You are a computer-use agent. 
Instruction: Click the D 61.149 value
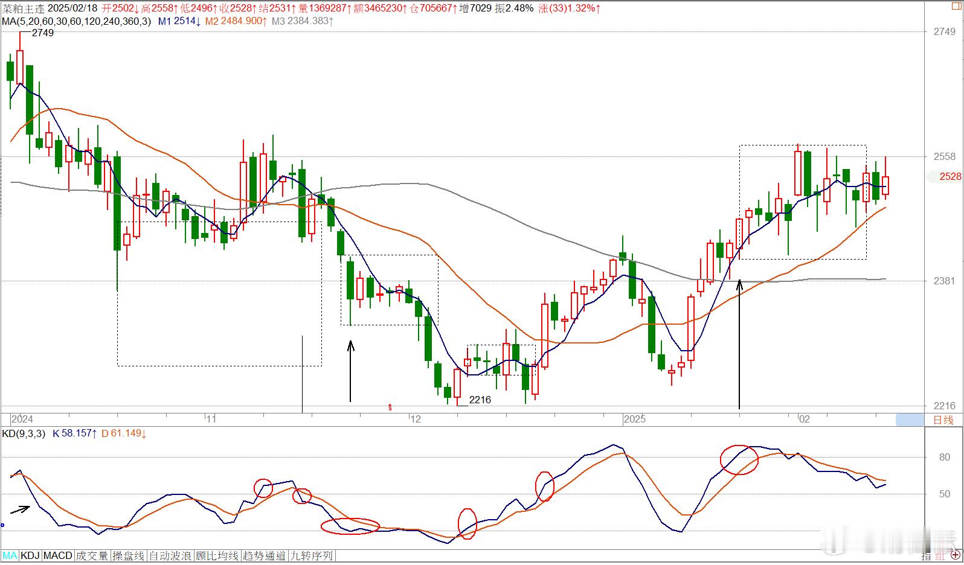coord(123,433)
